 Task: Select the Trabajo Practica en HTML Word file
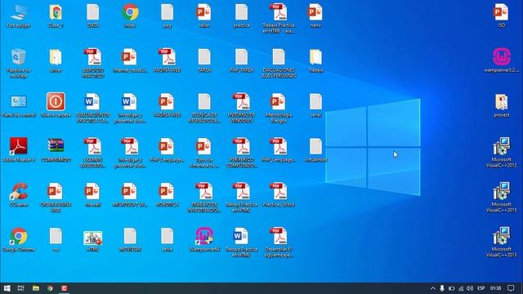(241, 243)
